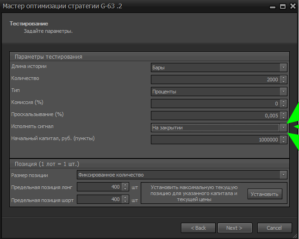Viewport: 299px width, 239px height.
Task: Click the Начальный капитал input field
Action: pos(215,140)
